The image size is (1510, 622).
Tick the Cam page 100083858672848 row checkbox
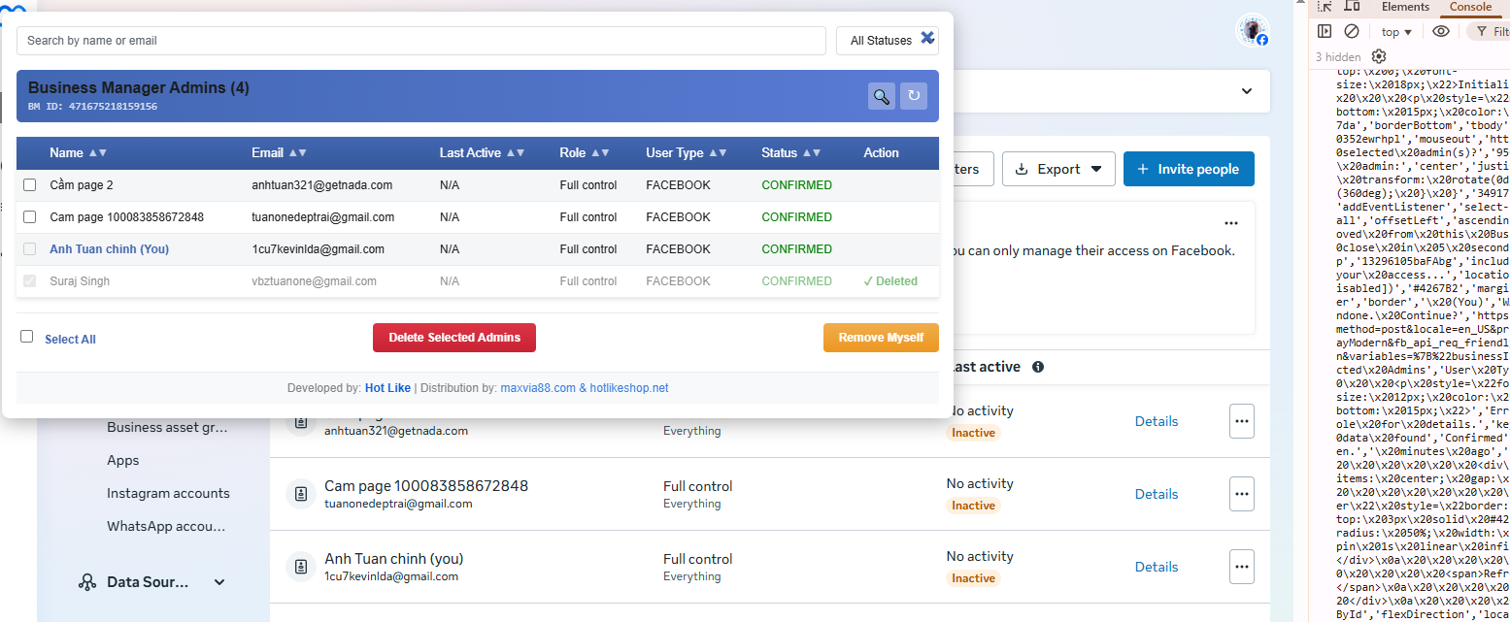point(30,217)
